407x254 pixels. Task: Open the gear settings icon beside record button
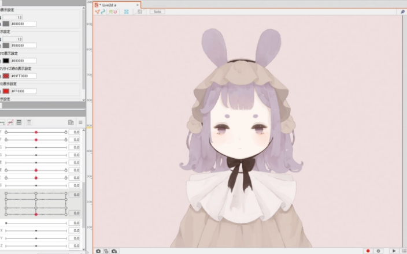[378, 251]
